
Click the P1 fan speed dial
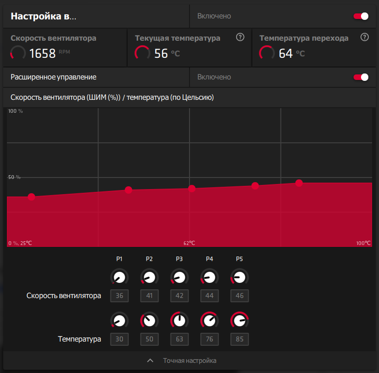(x=119, y=277)
